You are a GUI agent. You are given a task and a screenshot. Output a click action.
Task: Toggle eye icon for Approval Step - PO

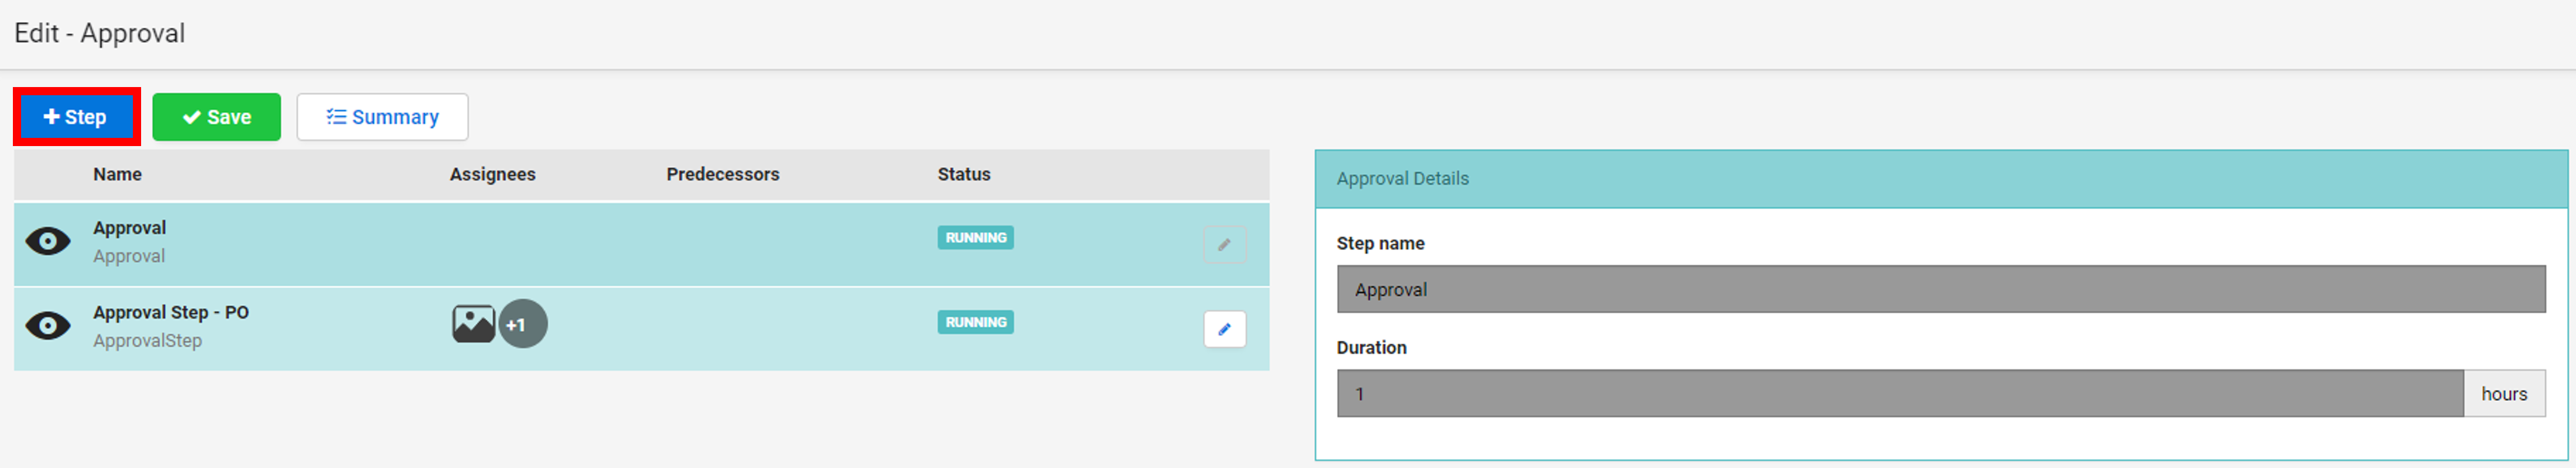point(48,326)
